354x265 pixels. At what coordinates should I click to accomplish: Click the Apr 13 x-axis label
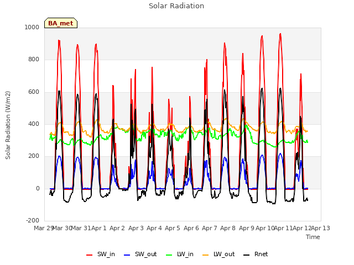pyautogui.click(x=321, y=228)
